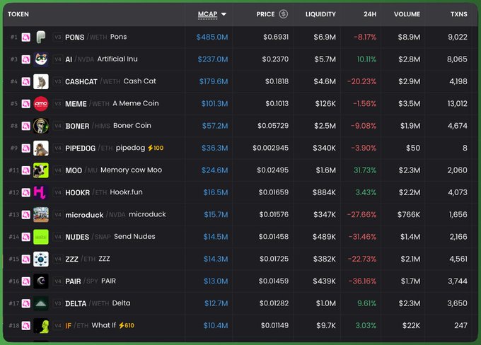This screenshot has height=345, width=481.
Task: Click the CASHCAT token logo
Action: (x=41, y=81)
